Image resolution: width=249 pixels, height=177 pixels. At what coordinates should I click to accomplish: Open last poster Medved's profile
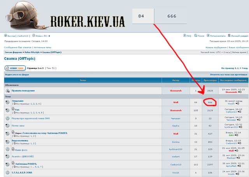231,158
